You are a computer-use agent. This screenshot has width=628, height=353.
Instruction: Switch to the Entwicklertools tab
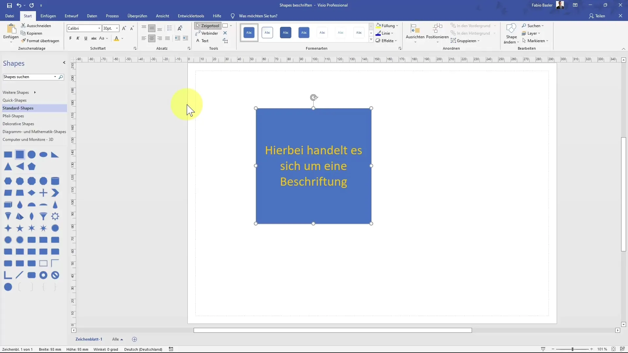191,16
